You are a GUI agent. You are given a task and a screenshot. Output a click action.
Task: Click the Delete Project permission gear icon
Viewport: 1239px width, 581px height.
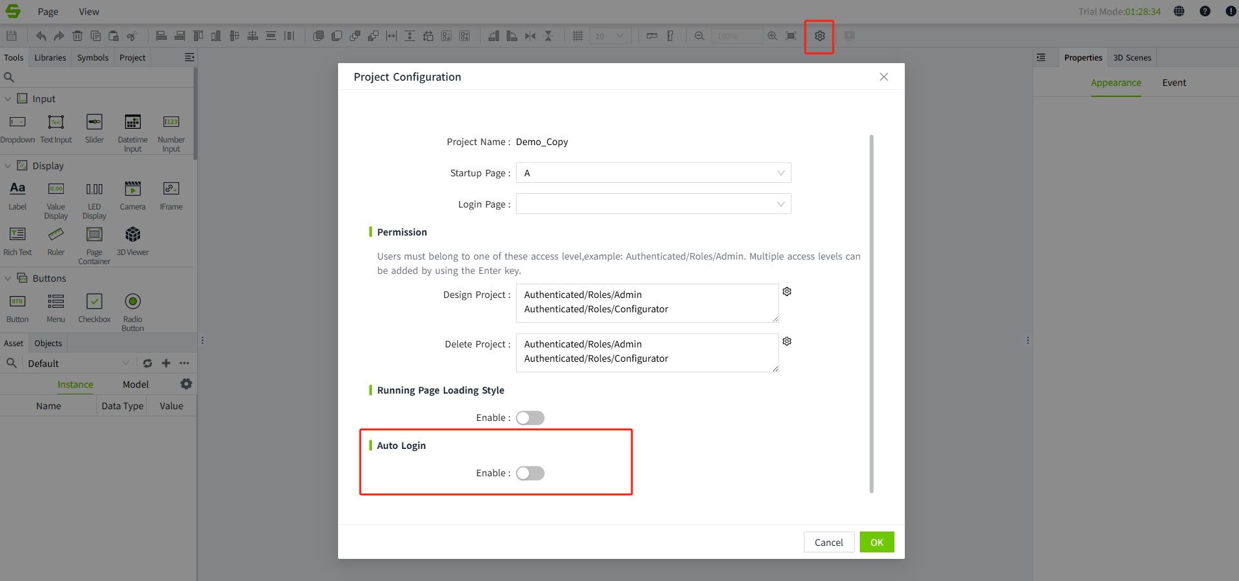[x=787, y=342]
